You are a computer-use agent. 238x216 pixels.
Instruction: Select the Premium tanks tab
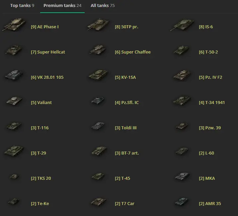pos(62,6)
